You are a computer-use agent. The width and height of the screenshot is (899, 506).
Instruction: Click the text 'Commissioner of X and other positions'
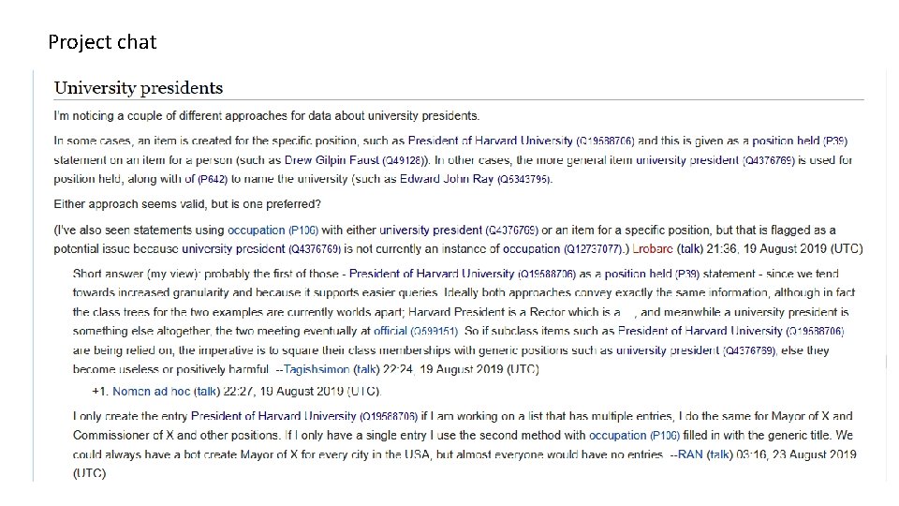point(177,435)
